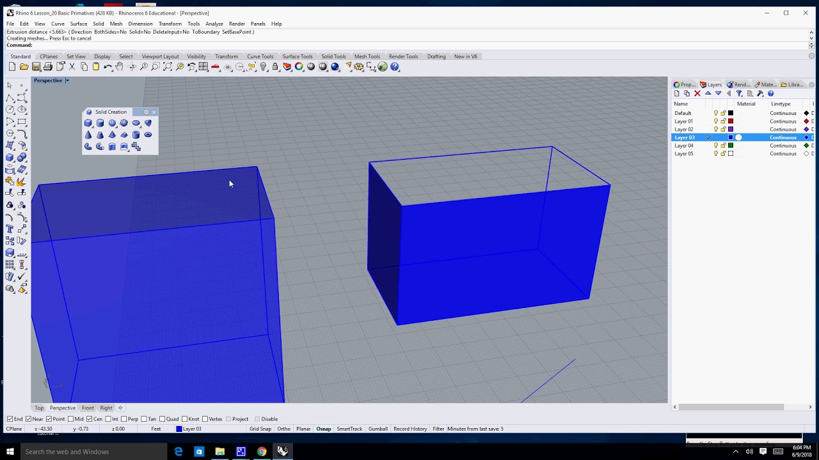The height and width of the screenshot is (460, 819).
Task: Click the light bulb Hide objects icon
Action: pos(263,66)
